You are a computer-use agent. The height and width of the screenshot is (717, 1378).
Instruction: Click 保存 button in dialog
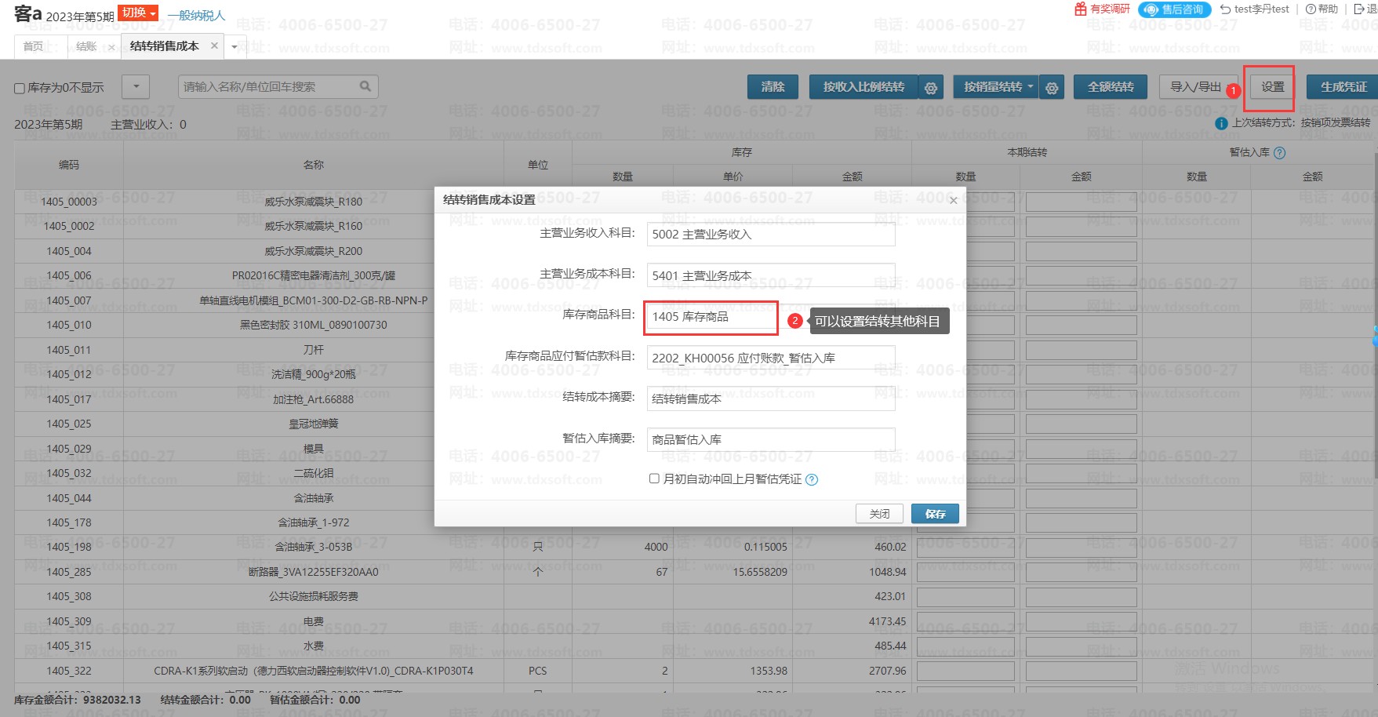(x=935, y=514)
